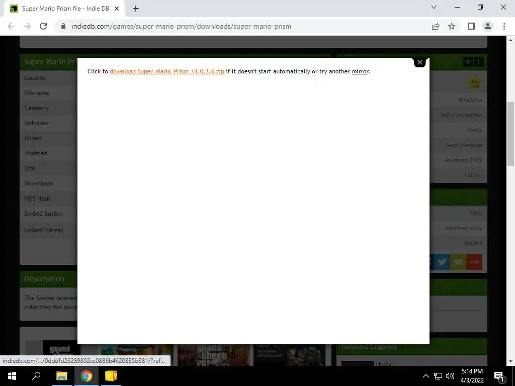Open the yellow question block taskbar app

(x=111, y=376)
